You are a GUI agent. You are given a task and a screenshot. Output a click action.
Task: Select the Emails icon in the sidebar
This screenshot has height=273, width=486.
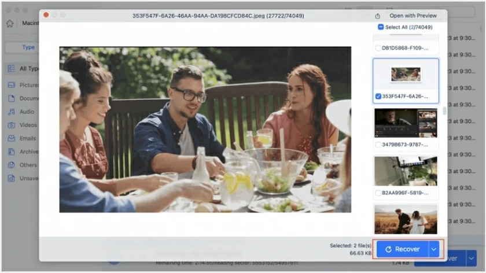pyautogui.click(x=11, y=138)
